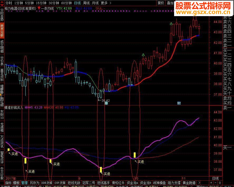Open 技术分析 in left sidebar
Screen dimensions: 234x187
pos(2,30)
